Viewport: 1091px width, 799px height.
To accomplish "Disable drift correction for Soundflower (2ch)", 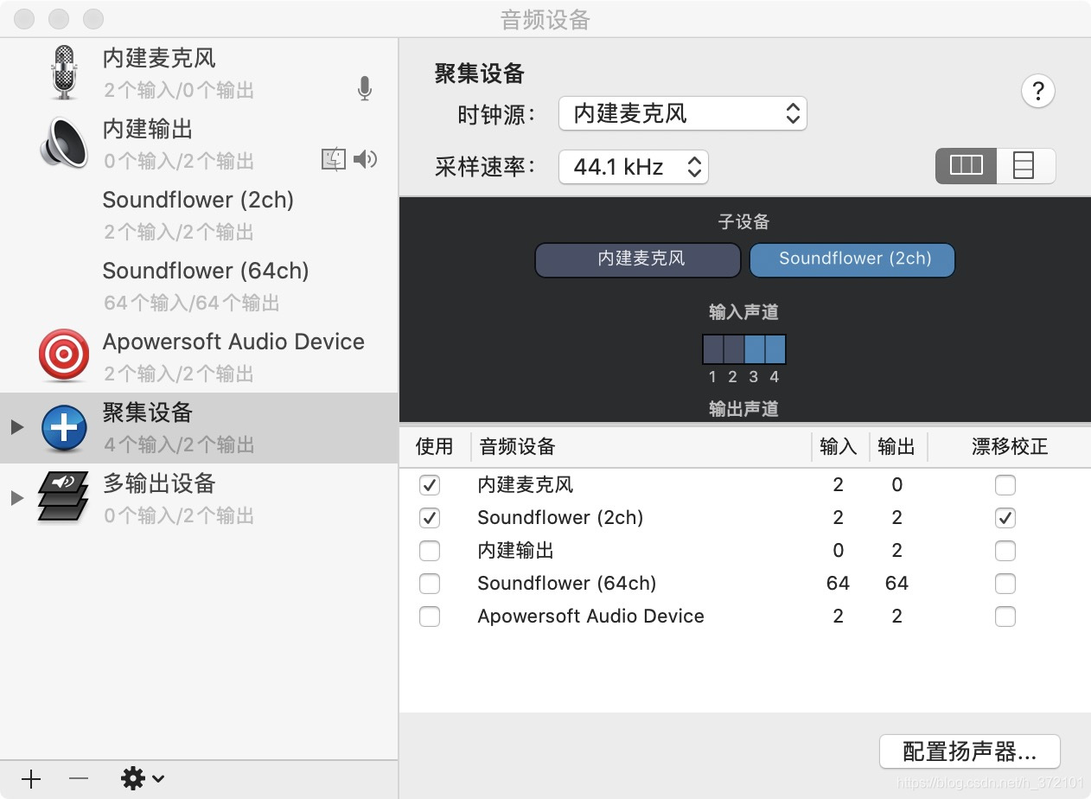I will pyautogui.click(x=1005, y=518).
